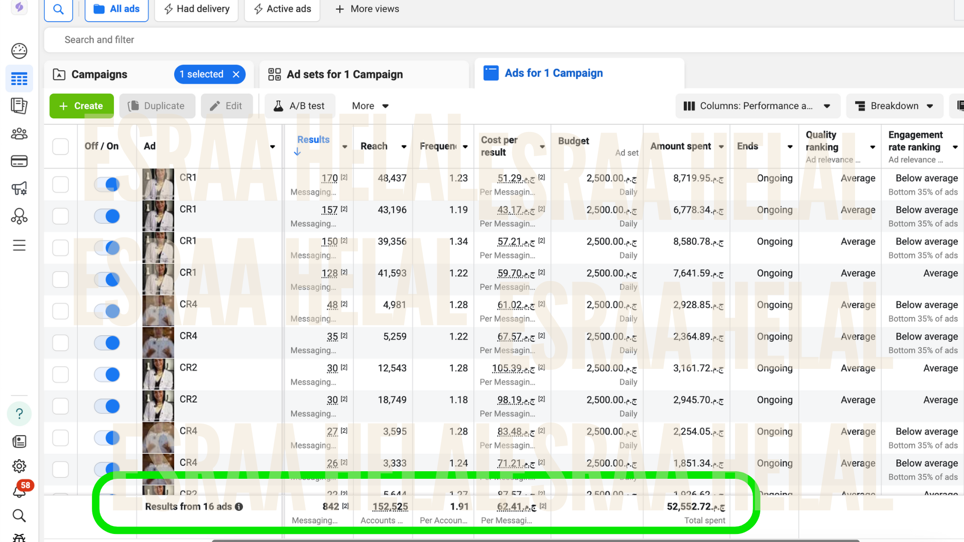This screenshot has height=542, width=964.
Task: Click the magnifier search button at top
Action: pyautogui.click(x=58, y=9)
